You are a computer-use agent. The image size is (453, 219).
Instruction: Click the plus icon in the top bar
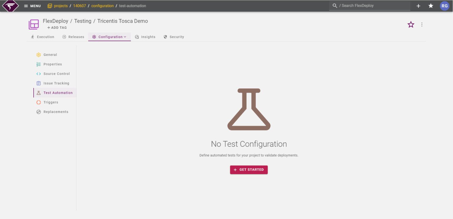(418, 5)
